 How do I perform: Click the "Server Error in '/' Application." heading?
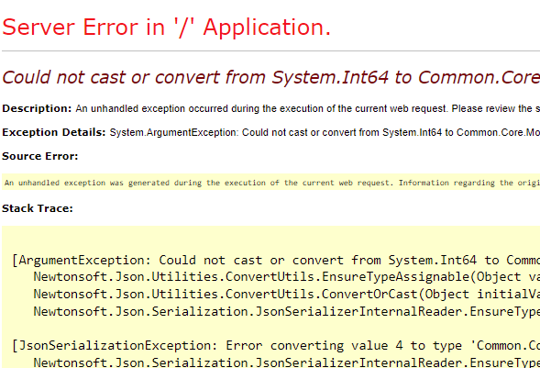166,28
